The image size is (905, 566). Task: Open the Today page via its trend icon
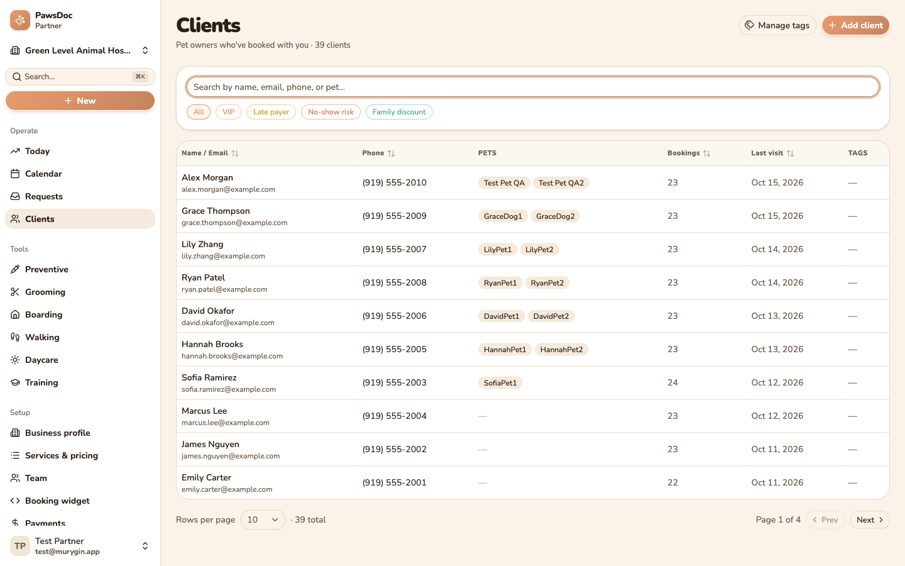(15, 151)
